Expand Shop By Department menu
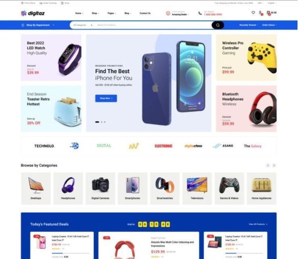This screenshot has height=259, width=299. [38, 25]
